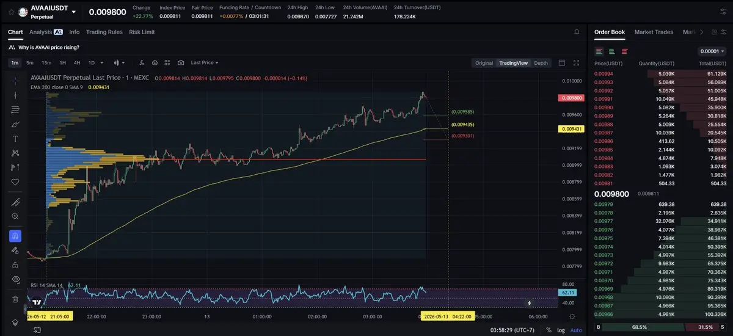Screen dimensions: 733x336
Task: Switch to the Chart tab
Action: pos(15,32)
